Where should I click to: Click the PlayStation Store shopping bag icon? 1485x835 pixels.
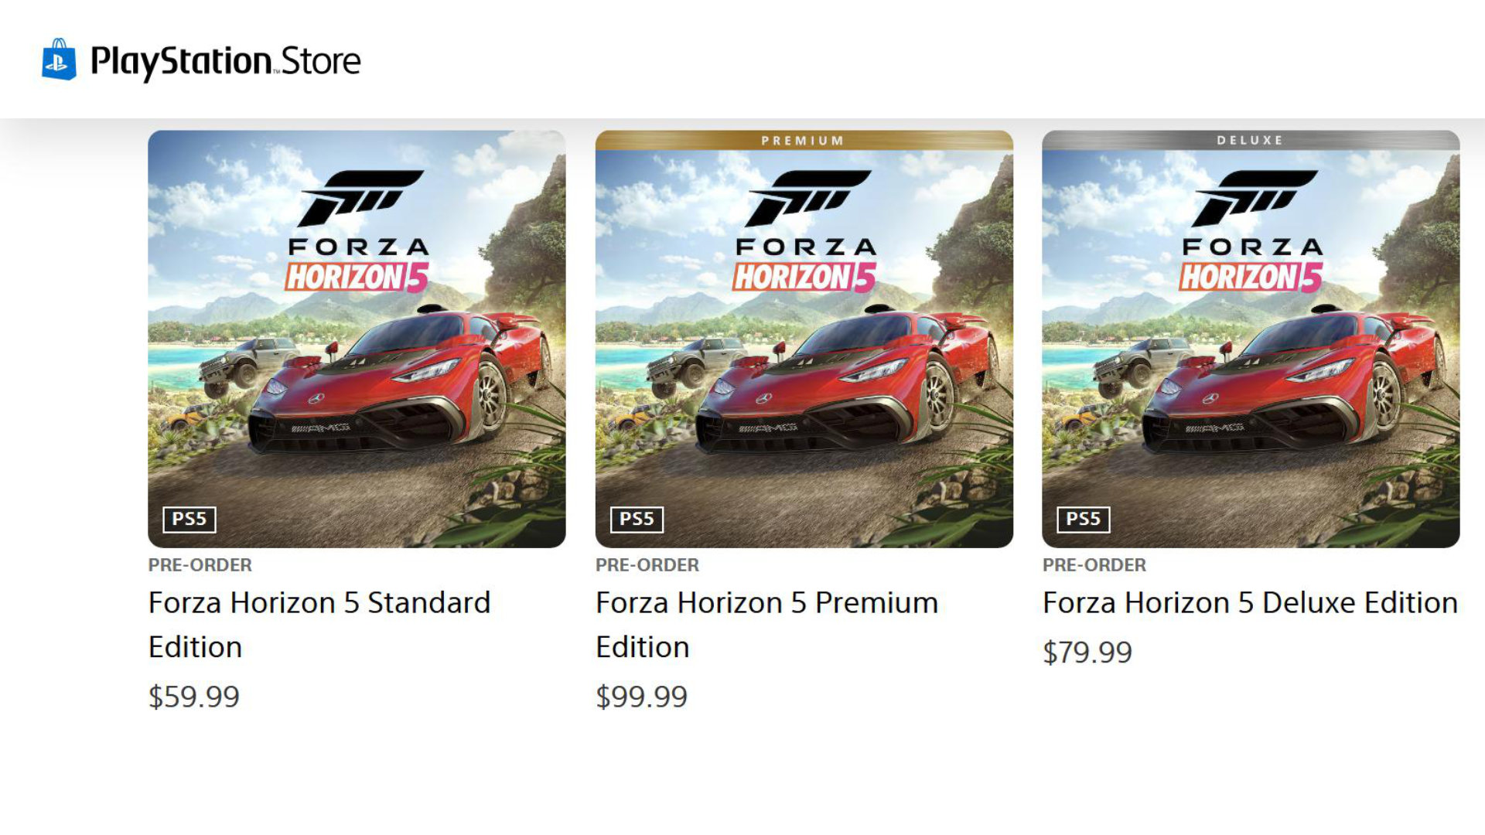[59, 60]
